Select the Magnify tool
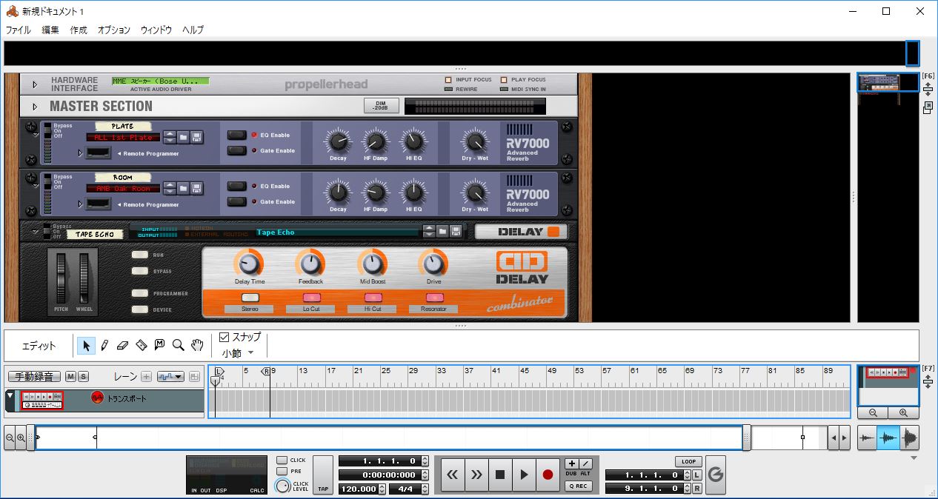The height and width of the screenshot is (499, 938). point(178,345)
